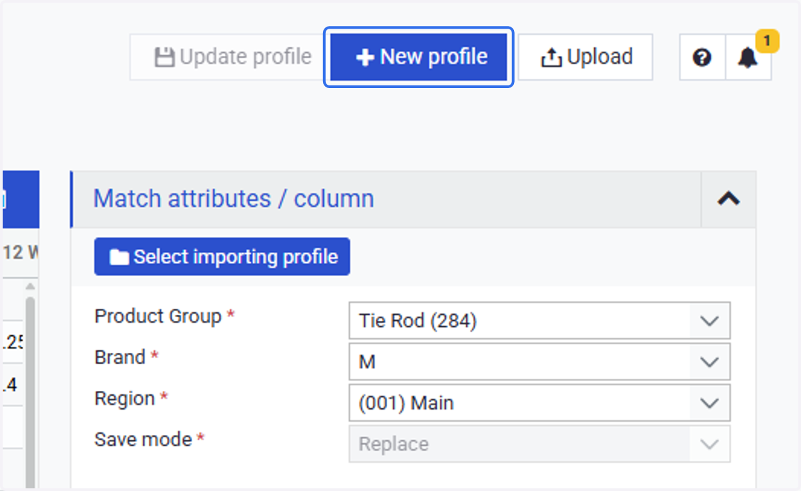Click the Update profile button
The width and height of the screenshot is (801, 491).
(x=228, y=57)
